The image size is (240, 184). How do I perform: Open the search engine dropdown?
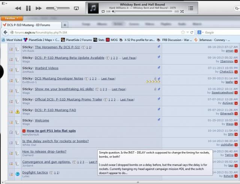(x=201, y=32)
